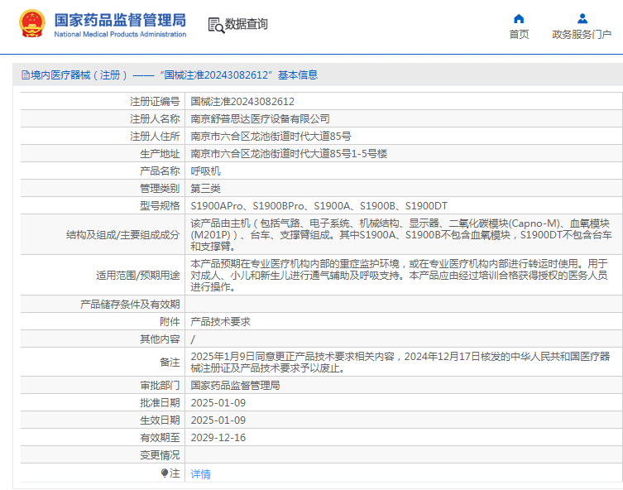Click the document icon beside 境内医疗器械（注册）
623x490 pixels.
[x=24, y=75]
